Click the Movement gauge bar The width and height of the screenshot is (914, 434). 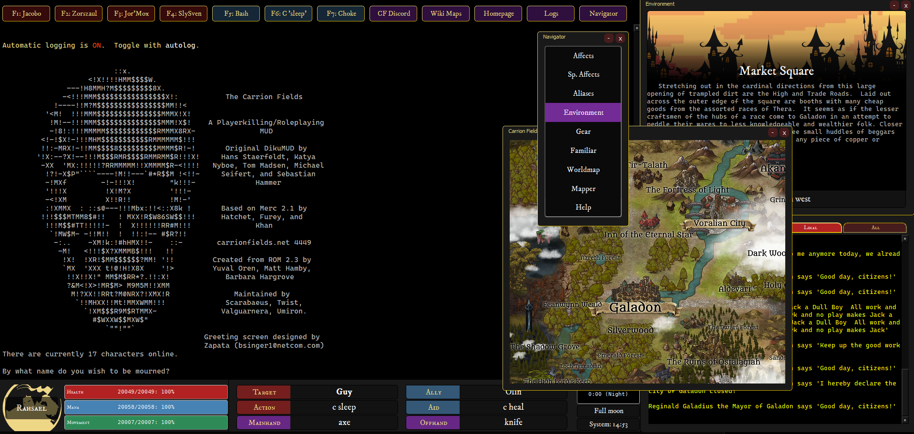pos(146,423)
